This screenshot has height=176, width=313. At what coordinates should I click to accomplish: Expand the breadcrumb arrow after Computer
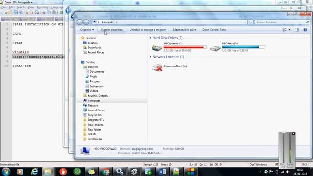coord(116,22)
